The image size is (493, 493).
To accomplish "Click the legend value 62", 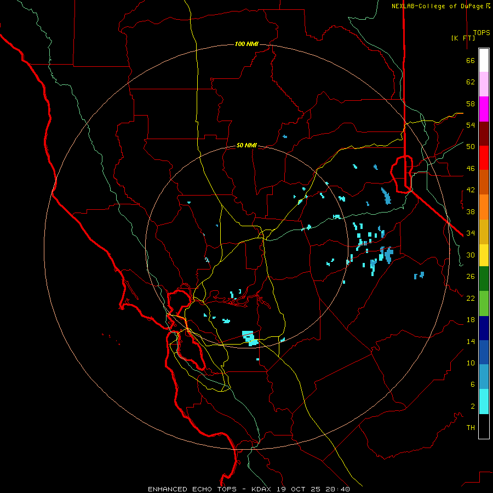I will [x=471, y=82].
